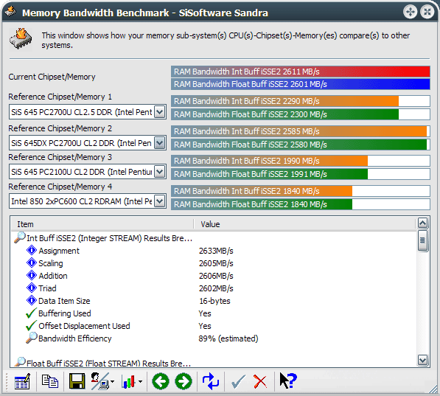The height and width of the screenshot is (396, 440).
Task: Click the red Int Buff 2611 MB/s bar
Action: (x=301, y=72)
